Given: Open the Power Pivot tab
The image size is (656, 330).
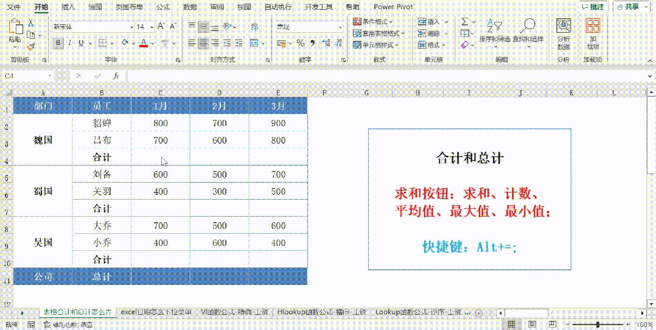Looking at the screenshot, I should (393, 7).
